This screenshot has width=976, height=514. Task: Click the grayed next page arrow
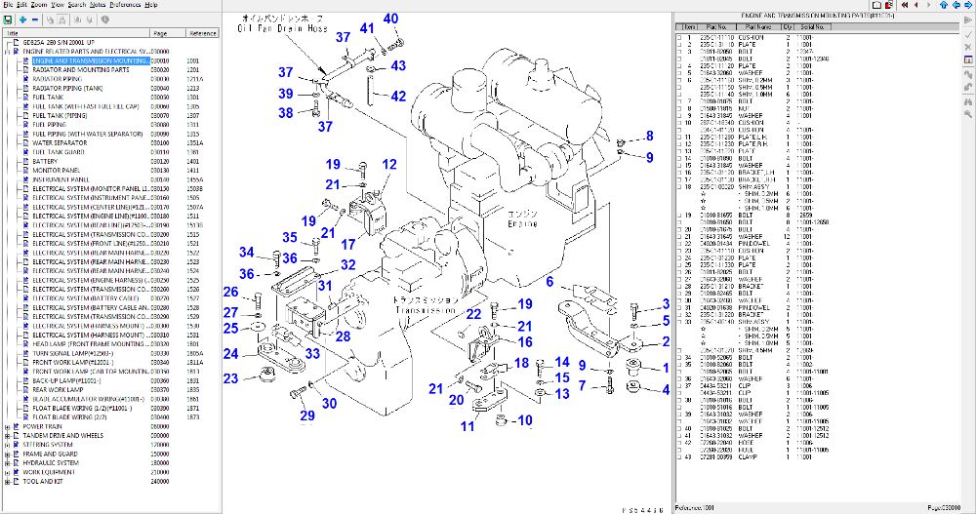point(929,5)
